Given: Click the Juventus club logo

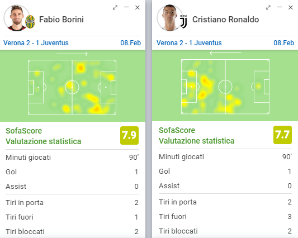Looking at the screenshot, I should [x=183, y=21].
